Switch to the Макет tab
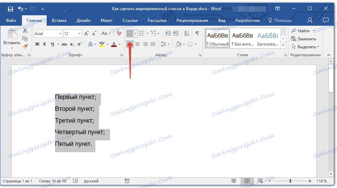This screenshot has width=337, height=188. (x=107, y=21)
